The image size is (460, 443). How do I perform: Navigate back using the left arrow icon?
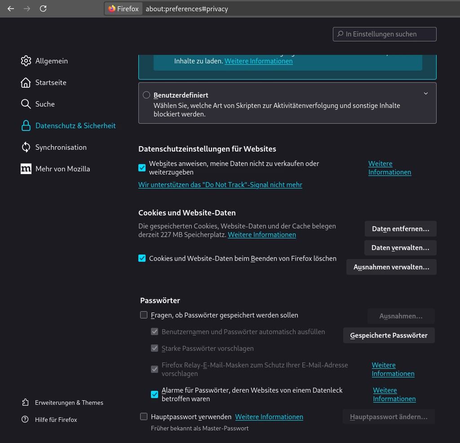point(11,9)
